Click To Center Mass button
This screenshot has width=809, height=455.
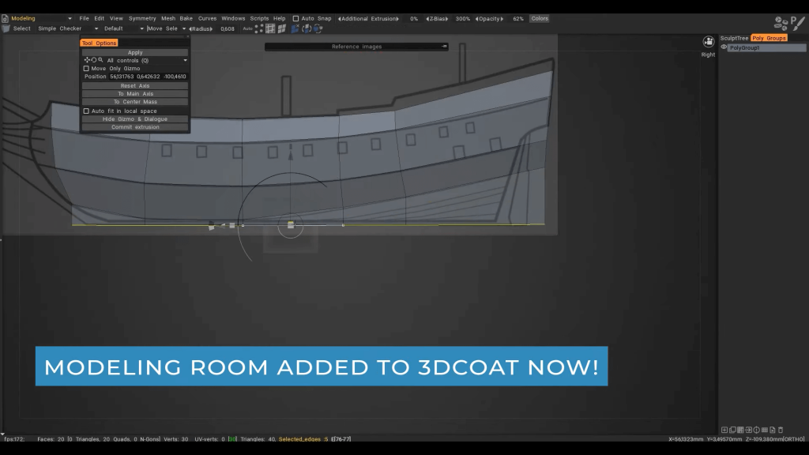[x=135, y=102]
